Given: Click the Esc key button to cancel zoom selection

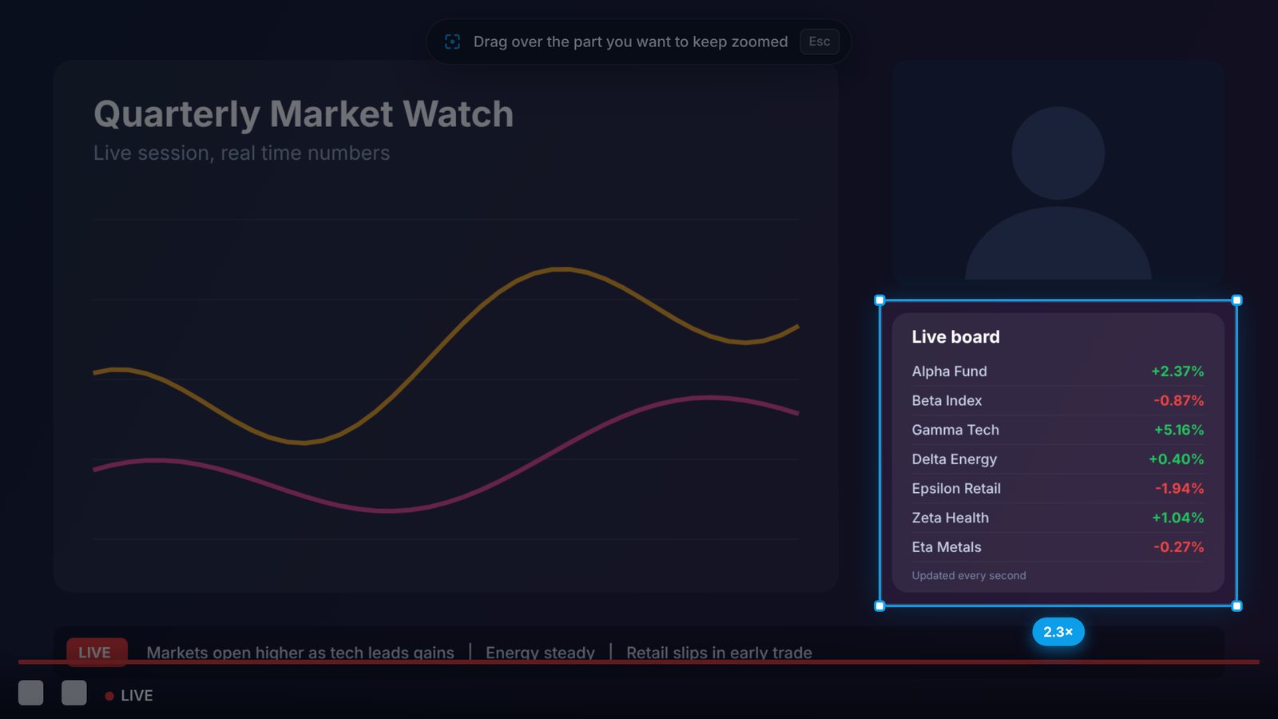Looking at the screenshot, I should click(820, 42).
